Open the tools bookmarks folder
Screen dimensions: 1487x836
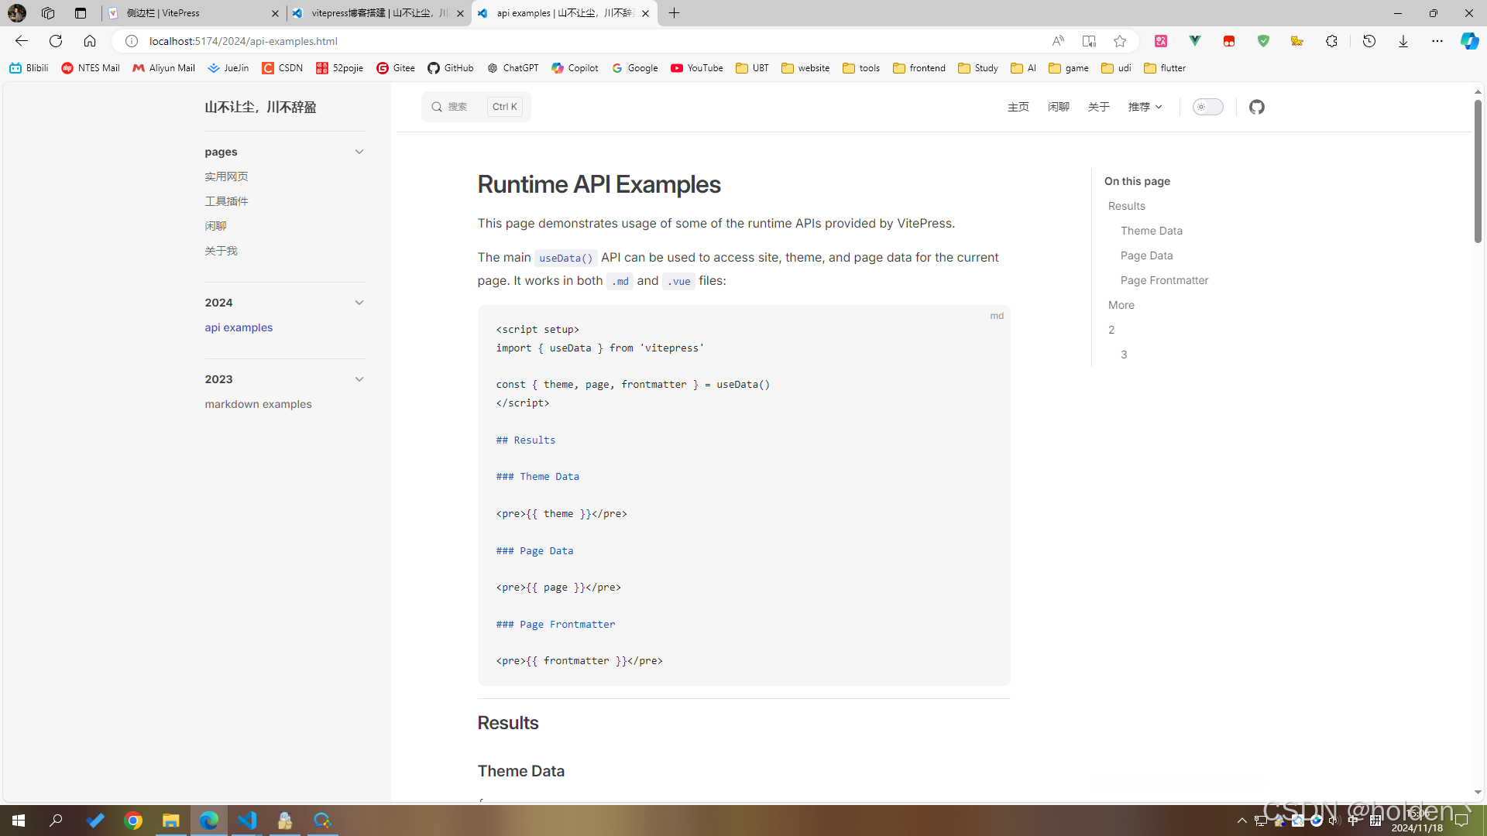point(861,68)
